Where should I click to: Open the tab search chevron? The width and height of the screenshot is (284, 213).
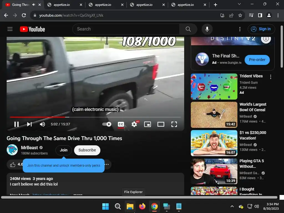tap(239, 4)
